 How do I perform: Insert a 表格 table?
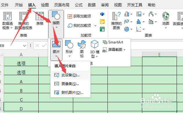click(40, 19)
